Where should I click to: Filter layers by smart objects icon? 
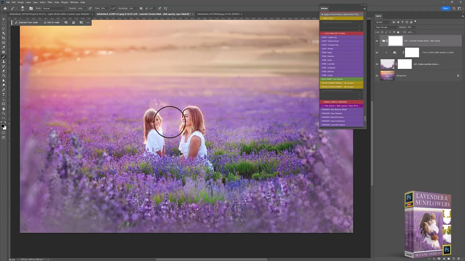click(x=411, y=22)
